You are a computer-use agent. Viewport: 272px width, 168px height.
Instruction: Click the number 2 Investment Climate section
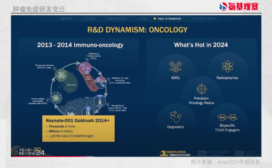coord(213,153)
